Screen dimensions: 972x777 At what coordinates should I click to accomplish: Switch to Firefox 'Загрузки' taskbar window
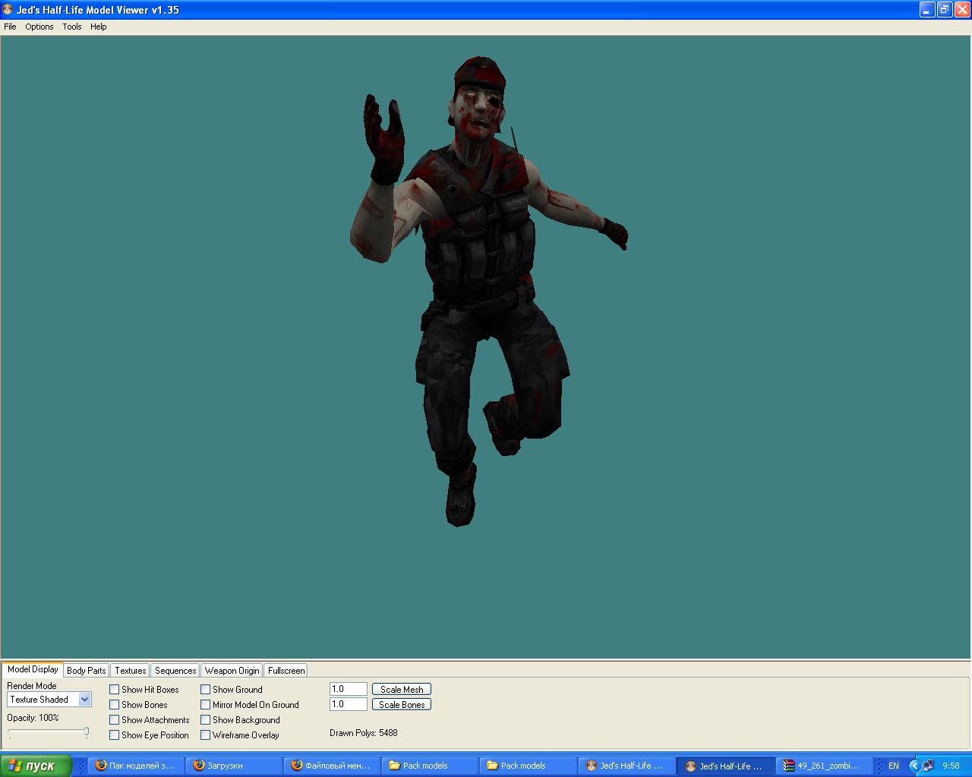pos(234,766)
